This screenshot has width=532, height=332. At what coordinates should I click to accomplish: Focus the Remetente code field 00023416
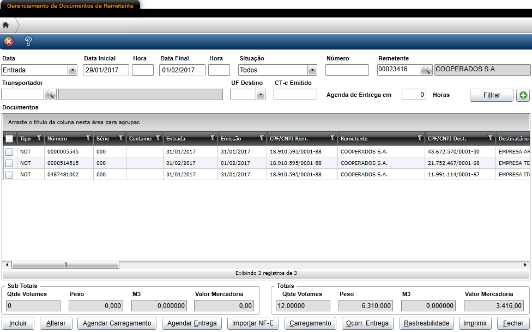point(398,70)
